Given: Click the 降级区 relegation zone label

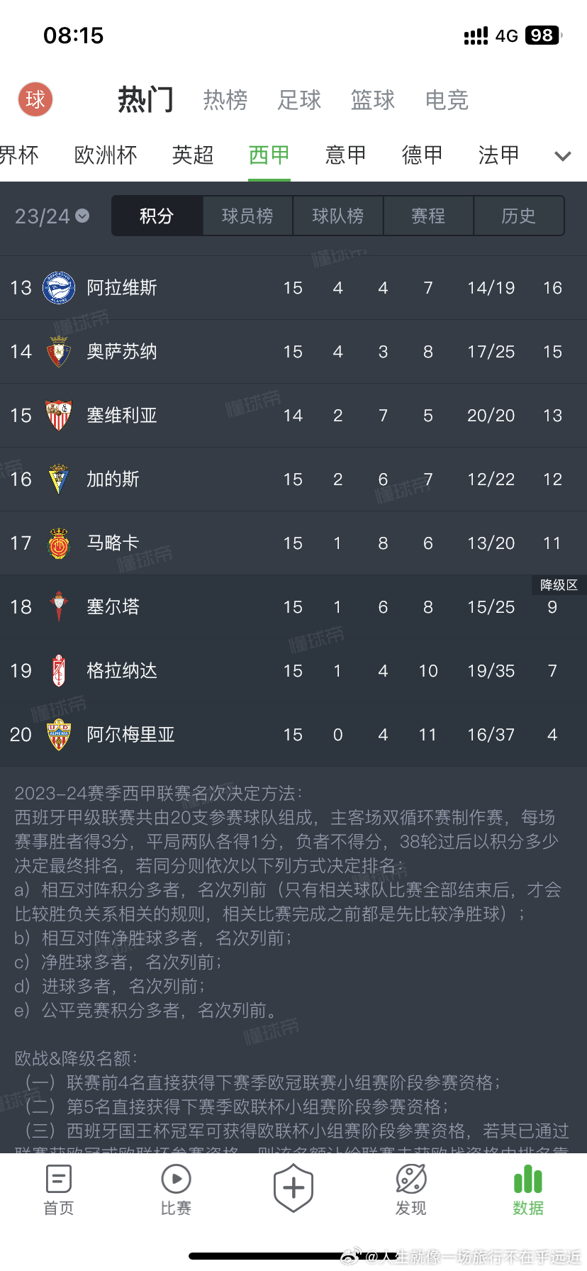Looking at the screenshot, I should [558, 584].
